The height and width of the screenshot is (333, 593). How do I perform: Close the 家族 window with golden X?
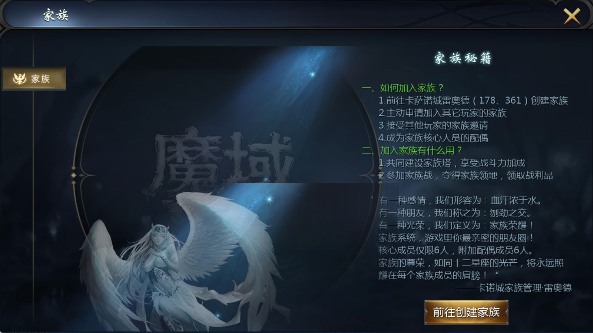tap(572, 16)
